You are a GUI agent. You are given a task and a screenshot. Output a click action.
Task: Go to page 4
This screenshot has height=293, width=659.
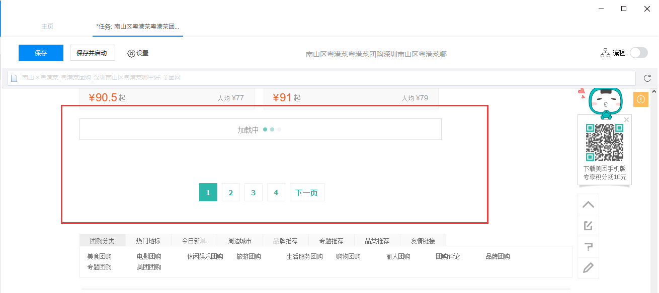[x=276, y=192]
